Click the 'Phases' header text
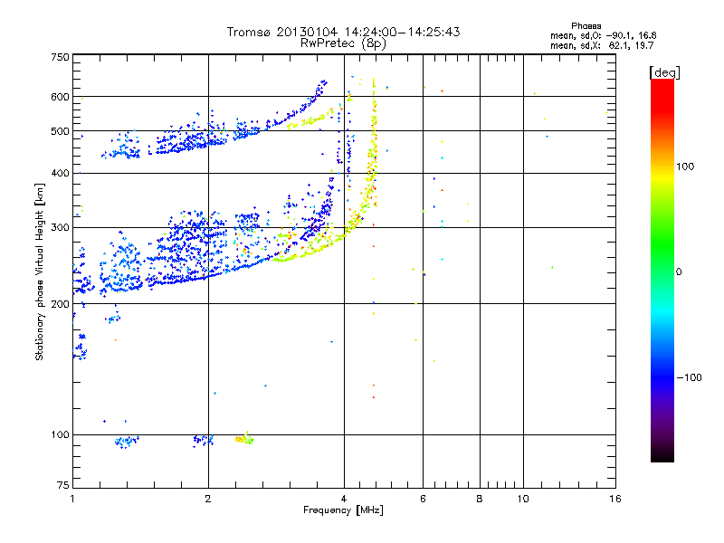Screen dimensions: 724x543 (586, 26)
